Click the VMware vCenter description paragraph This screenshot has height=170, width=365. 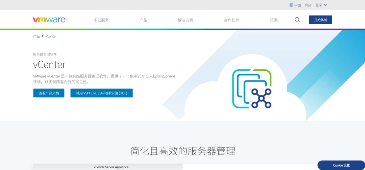104,79
